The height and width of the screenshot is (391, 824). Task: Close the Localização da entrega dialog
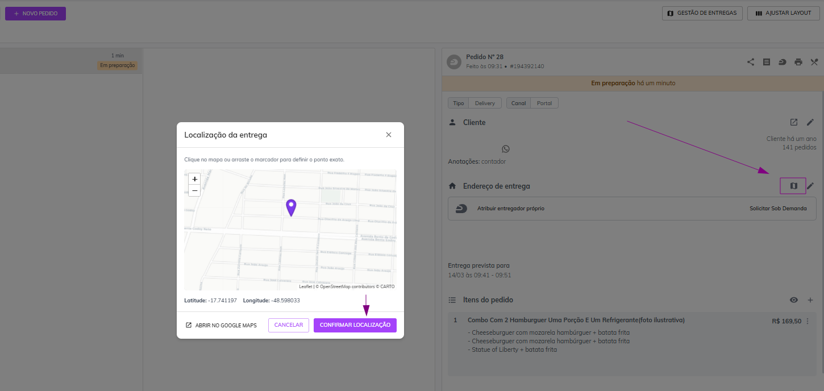coord(389,135)
